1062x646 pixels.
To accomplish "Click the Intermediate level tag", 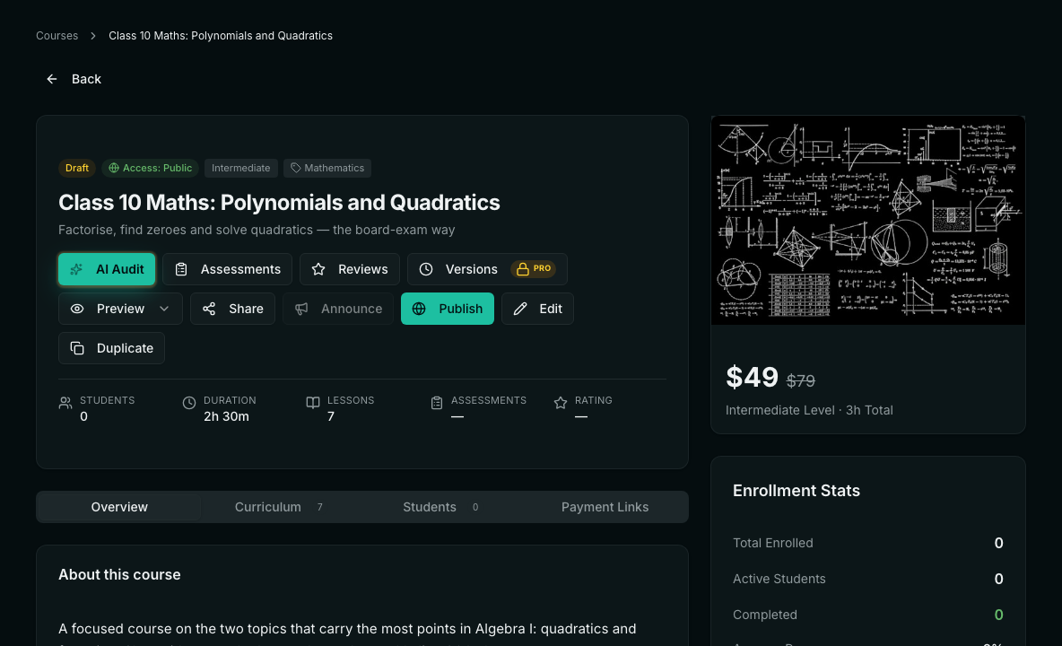I will (x=240, y=168).
